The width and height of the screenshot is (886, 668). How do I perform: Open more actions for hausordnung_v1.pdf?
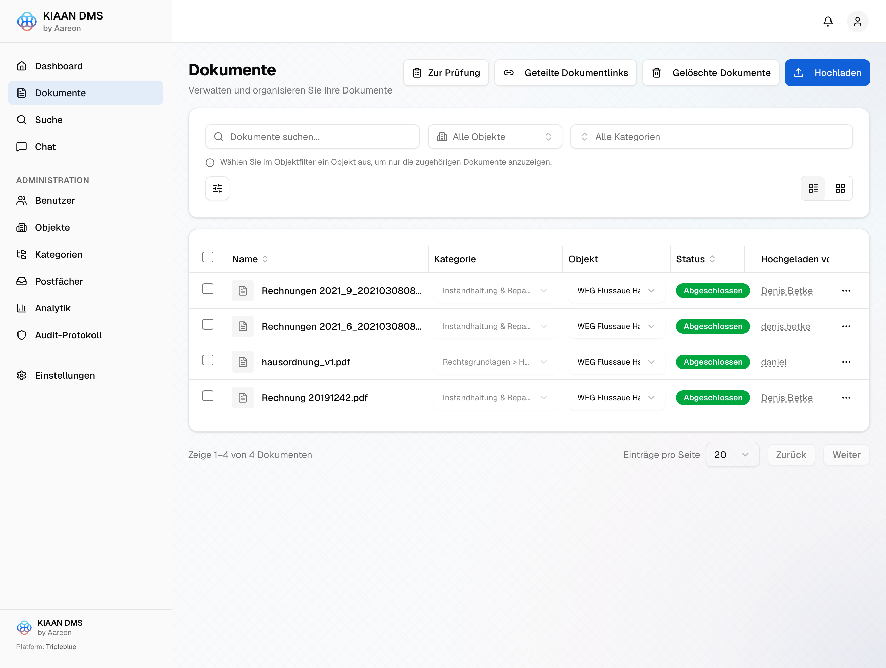pyautogui.click(x=846, y=362)
